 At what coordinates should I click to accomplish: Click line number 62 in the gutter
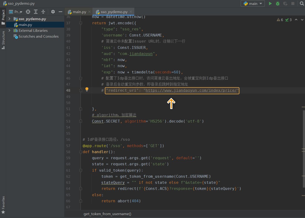click(x=68, y=176)
